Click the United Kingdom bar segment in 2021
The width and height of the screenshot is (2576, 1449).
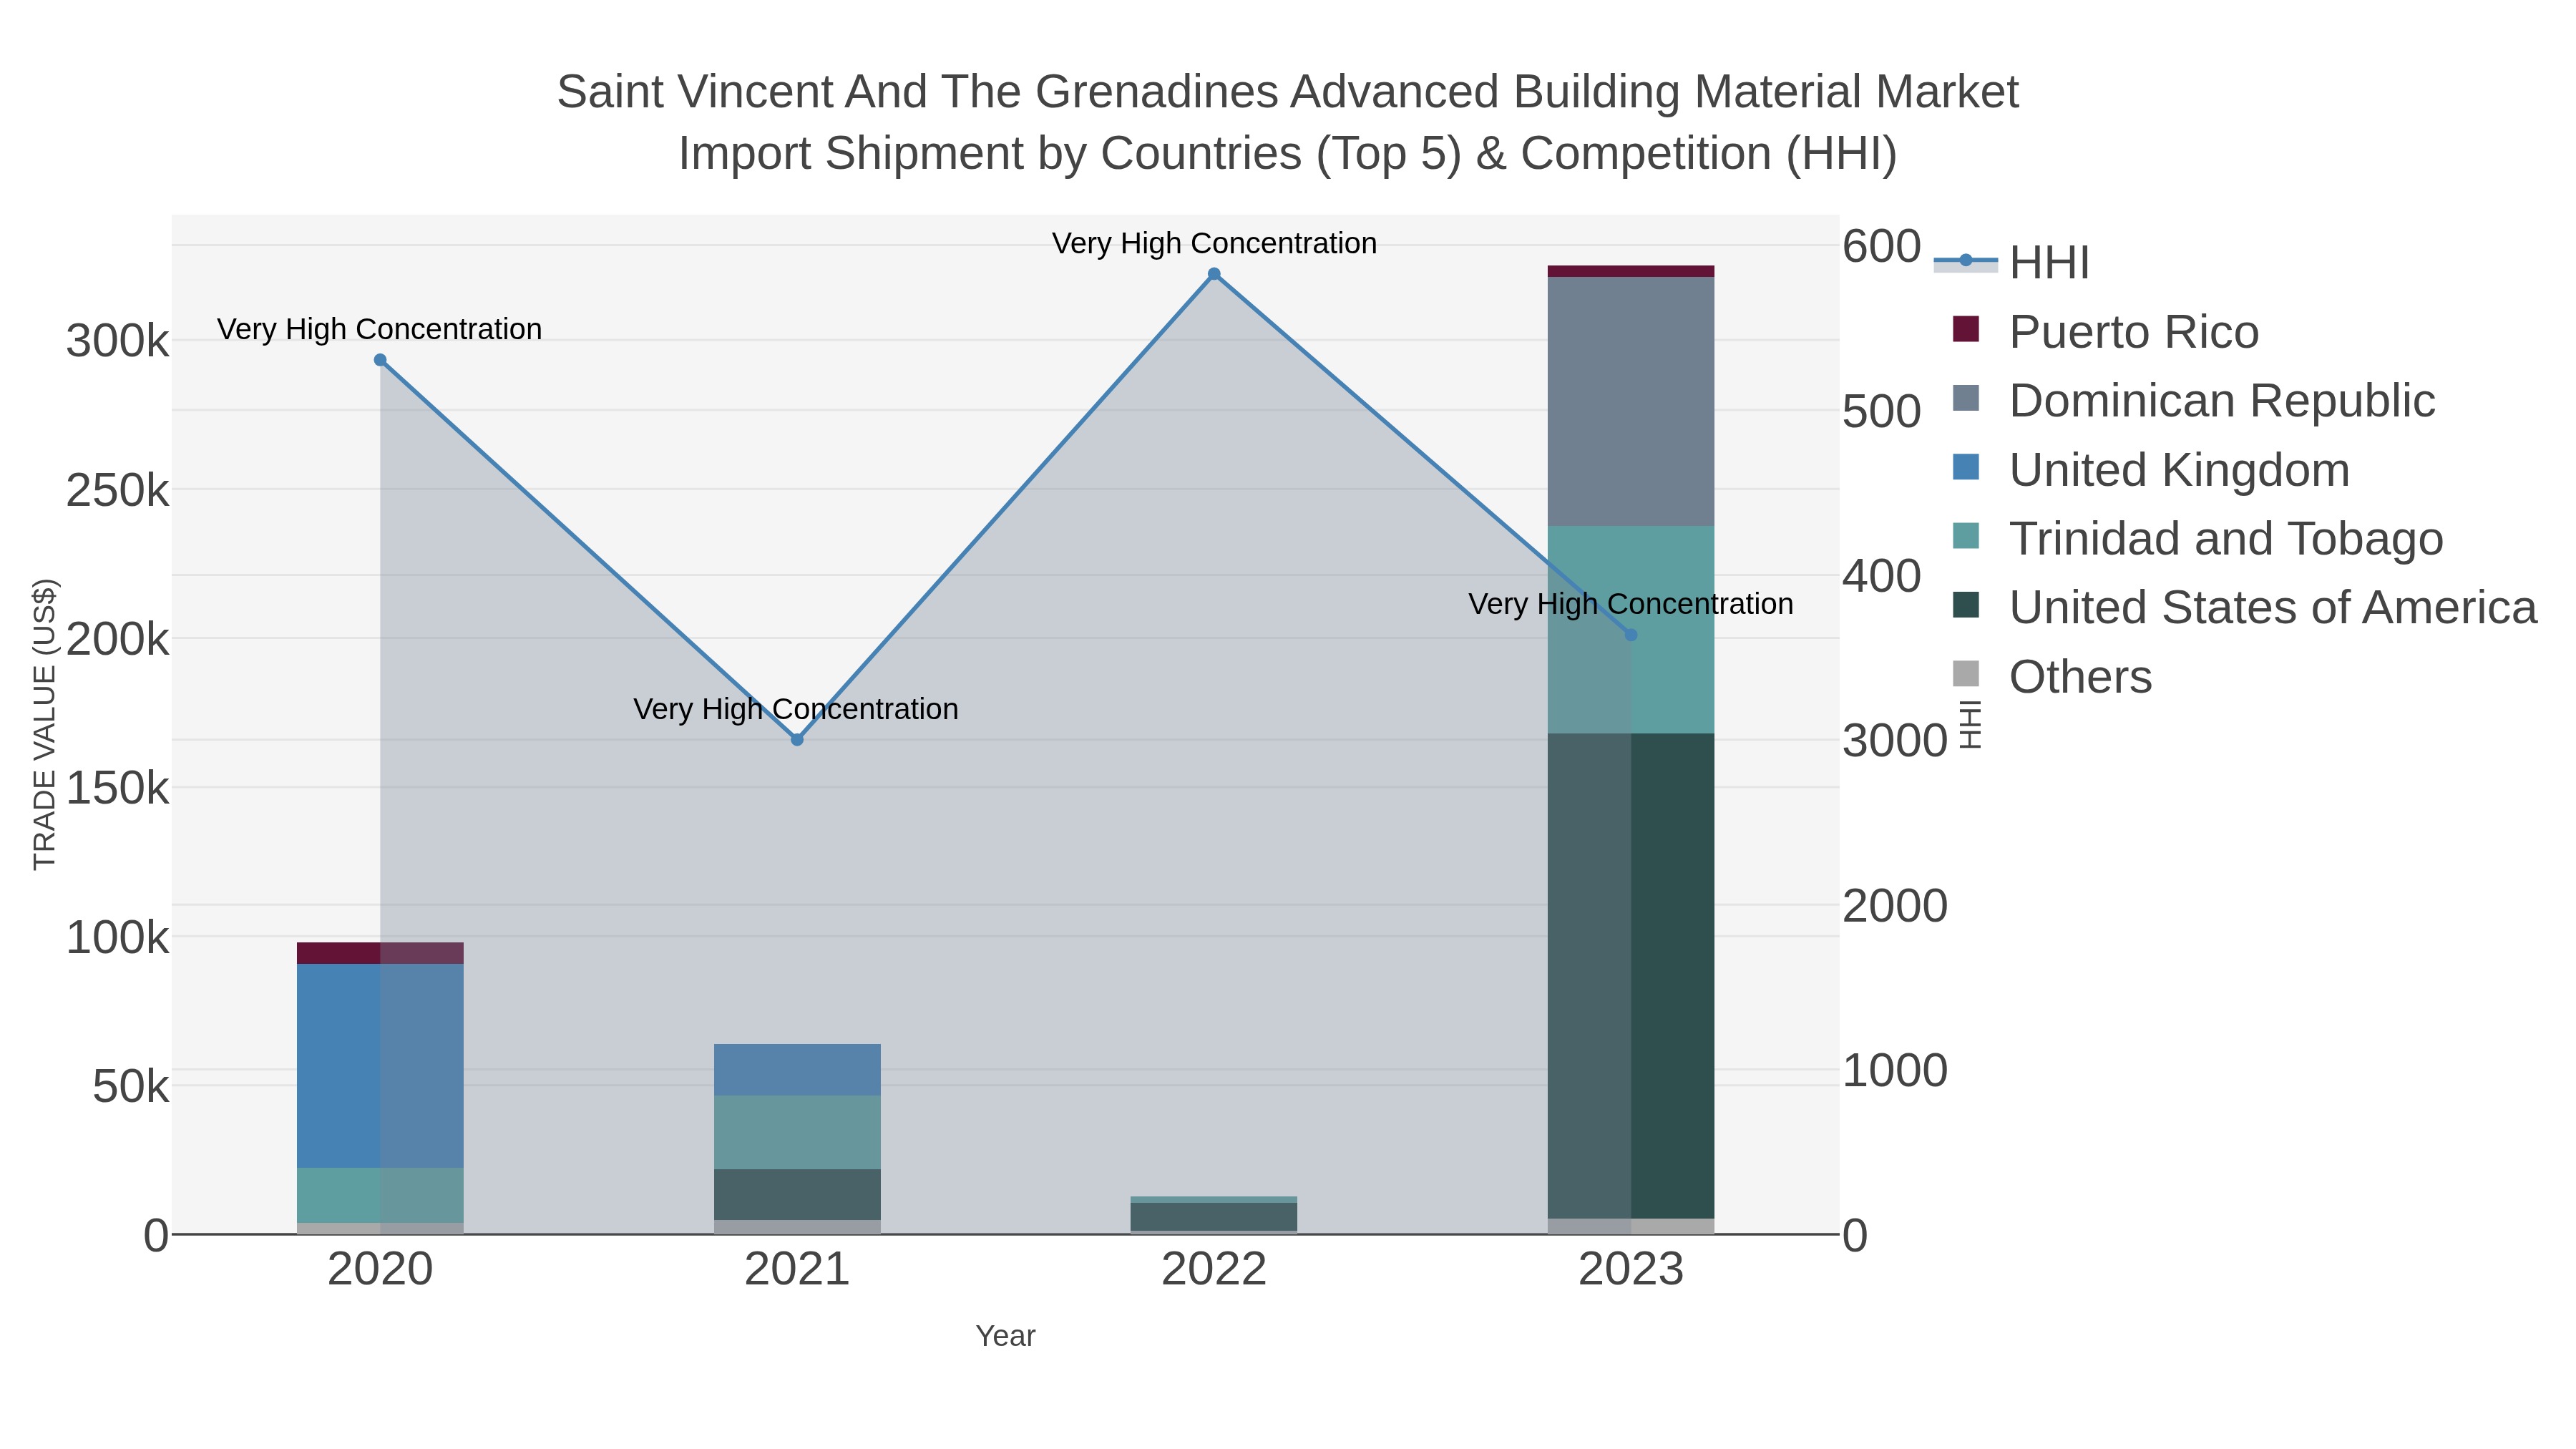coord(797,1070)
